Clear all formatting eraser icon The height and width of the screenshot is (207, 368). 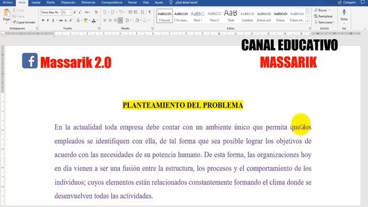96,12
